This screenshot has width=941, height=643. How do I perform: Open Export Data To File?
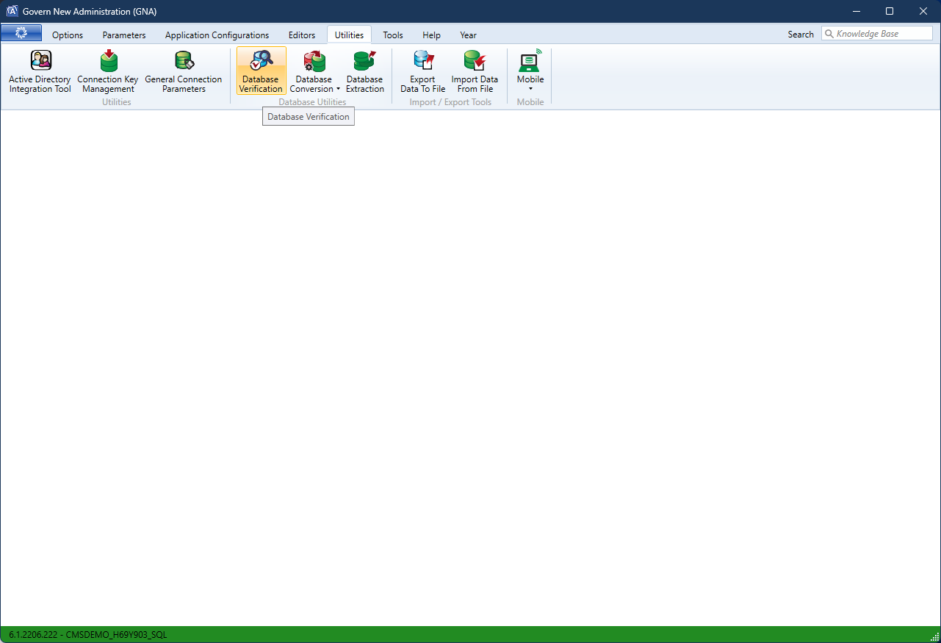(x=423, y=71)
